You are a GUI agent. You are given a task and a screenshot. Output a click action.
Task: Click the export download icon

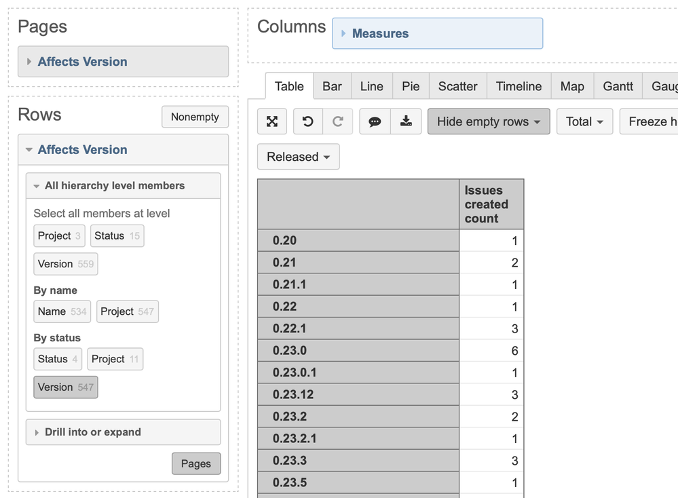[x=406, y=121]
